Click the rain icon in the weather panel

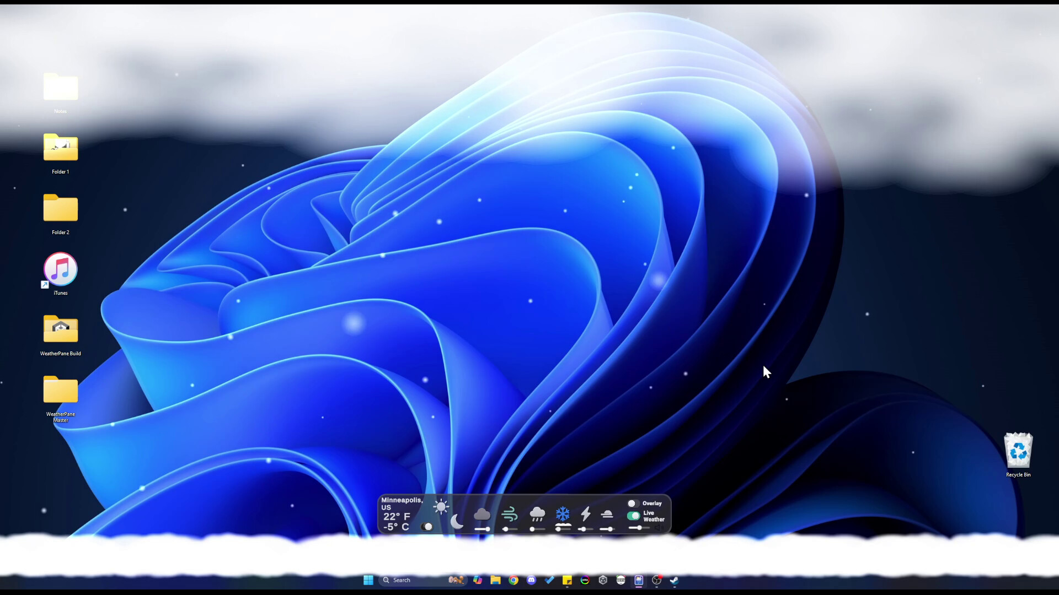pos(538,515)
